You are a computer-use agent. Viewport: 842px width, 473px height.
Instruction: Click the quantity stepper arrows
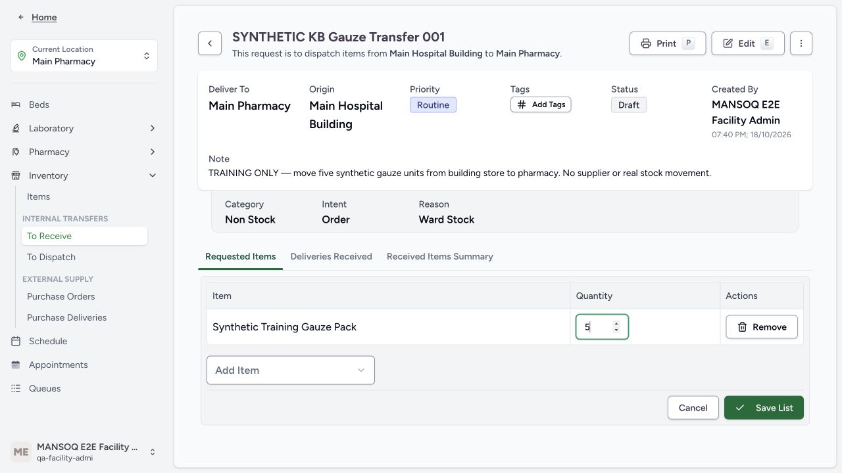coord(616,327)
